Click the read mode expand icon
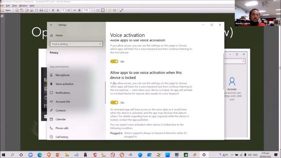This screenshot has height=158, width=281. [x=121, y=11]
